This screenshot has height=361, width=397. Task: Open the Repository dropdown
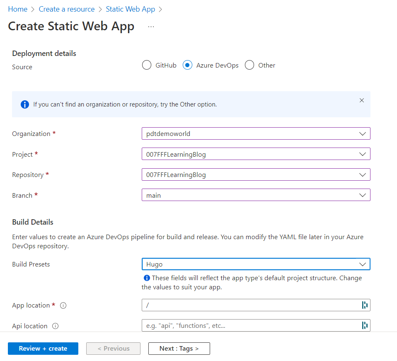click(x=256, y=175)
